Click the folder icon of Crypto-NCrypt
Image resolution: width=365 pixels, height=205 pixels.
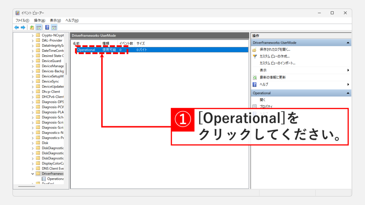[x=38, y=35]
